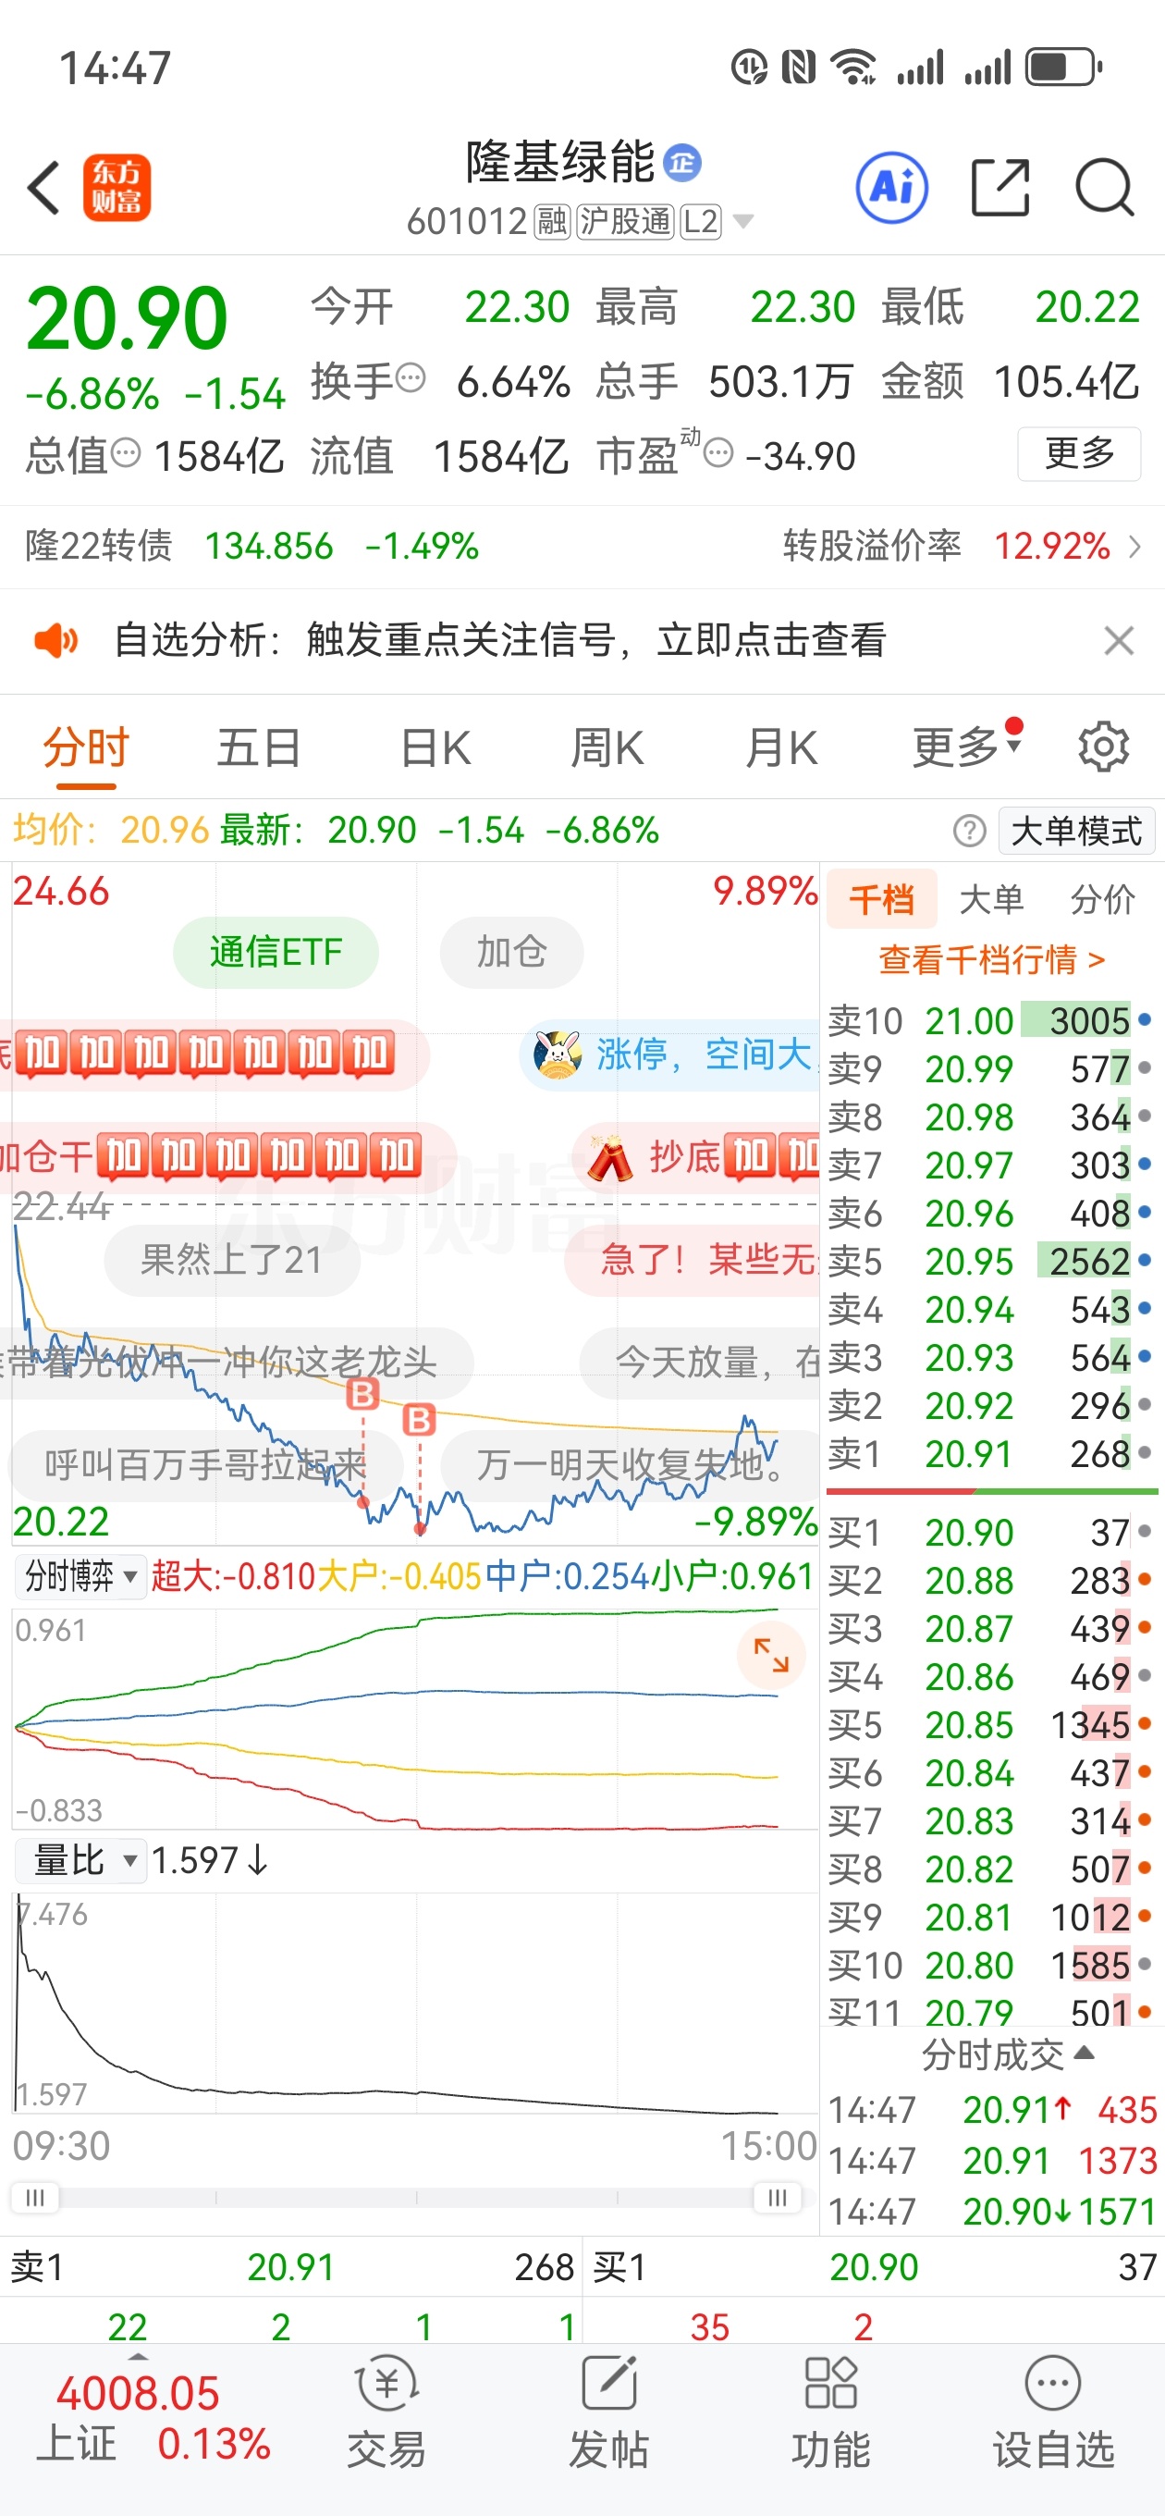Close the 自选分析 notification banner
The height and width of the screenshot is (2516, 1165).
(1118, 641)
